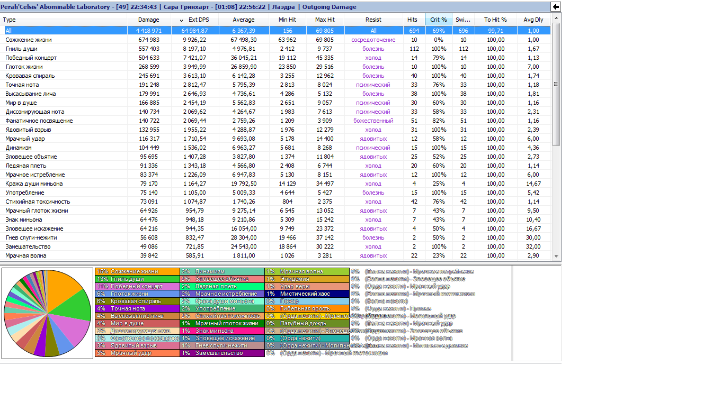
Task: Click the back arrow icon in header
Action: [x=556, y=7]
